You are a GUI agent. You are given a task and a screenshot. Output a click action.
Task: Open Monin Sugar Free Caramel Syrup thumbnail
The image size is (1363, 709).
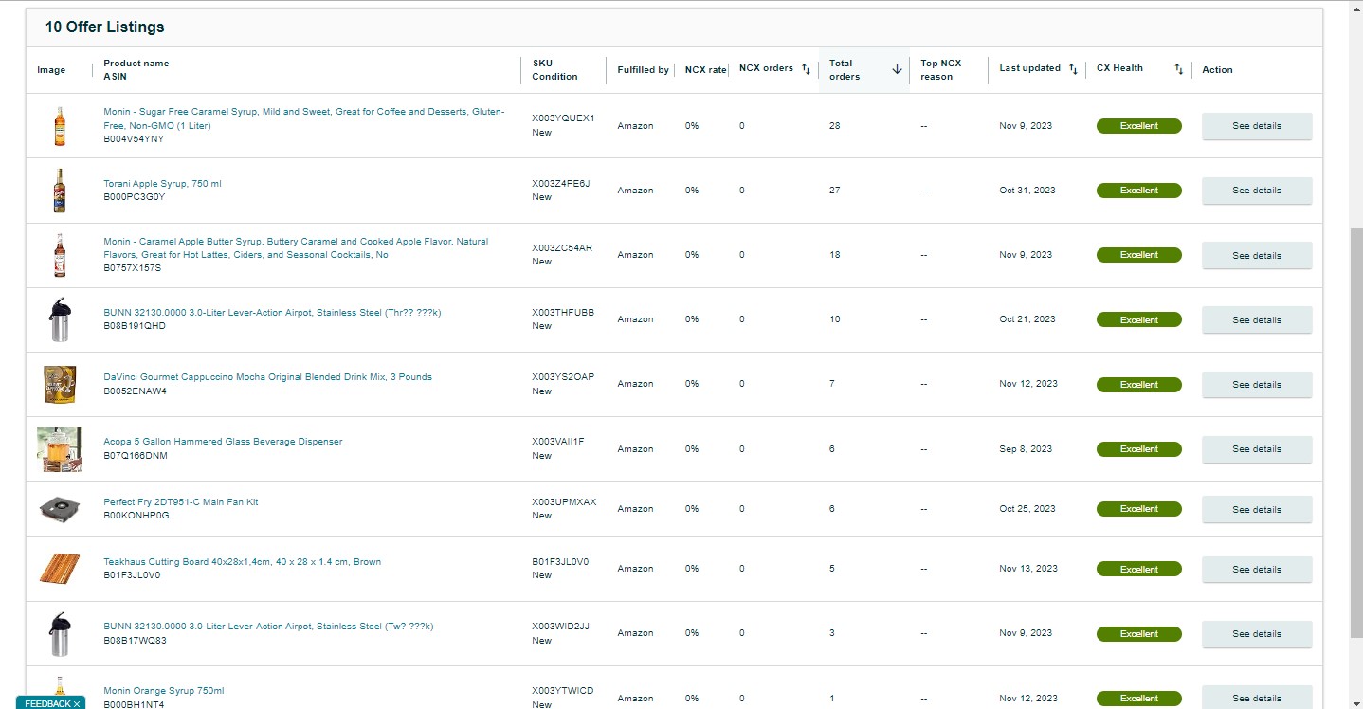60,126
